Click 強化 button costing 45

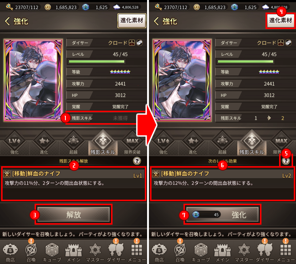click(x=222, y=215)
